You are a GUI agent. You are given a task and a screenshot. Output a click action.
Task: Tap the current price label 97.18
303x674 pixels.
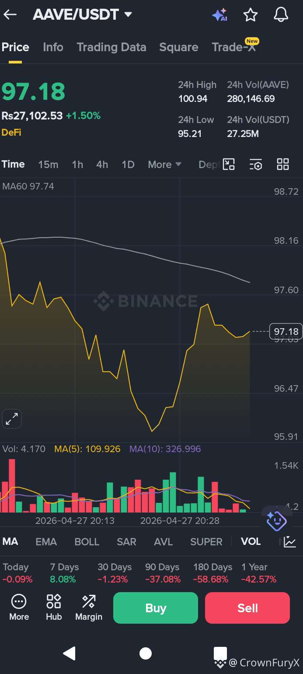(286, 331)
